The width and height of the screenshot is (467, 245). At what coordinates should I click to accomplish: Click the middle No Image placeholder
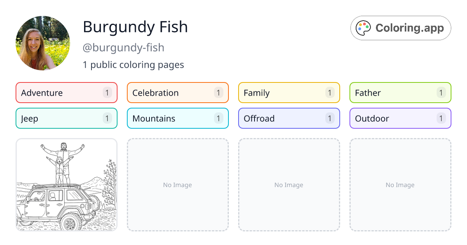(x=289, y=185)
